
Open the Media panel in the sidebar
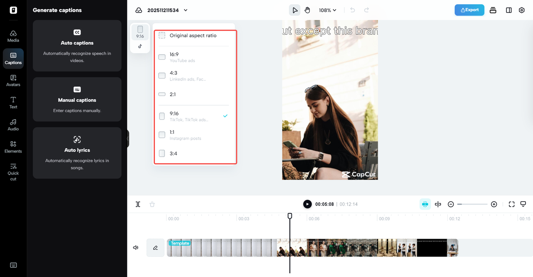pos(13,36)
